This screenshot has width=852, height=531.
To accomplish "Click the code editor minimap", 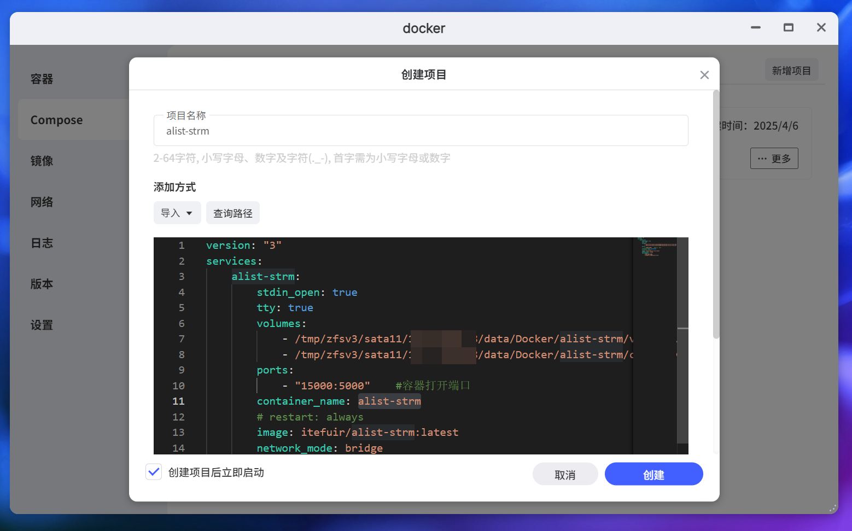I will (655, 346).
